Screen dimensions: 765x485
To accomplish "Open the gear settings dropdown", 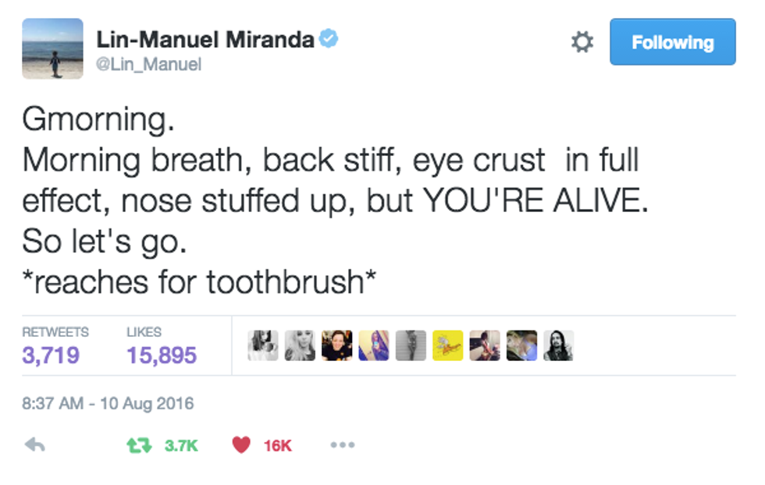I will click(582, 42).
